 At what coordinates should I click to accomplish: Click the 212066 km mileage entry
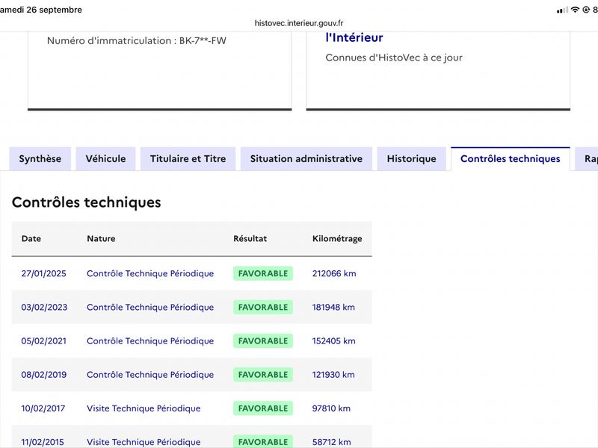(334, 273)
